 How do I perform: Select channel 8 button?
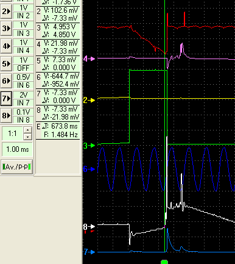(6, 116)
